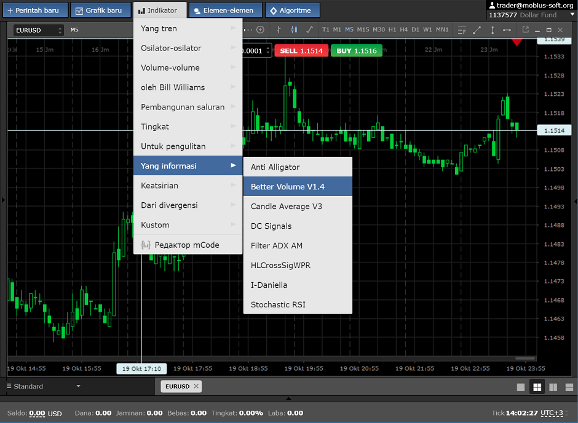
Task: Close the EURUSD chart tab
Action: click(196, 386)
